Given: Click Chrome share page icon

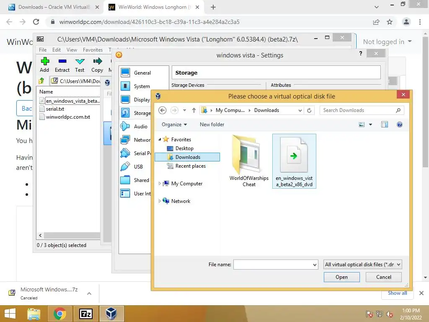Looking at the screenshot, I should pyautogui.click(x=376, y=22).
